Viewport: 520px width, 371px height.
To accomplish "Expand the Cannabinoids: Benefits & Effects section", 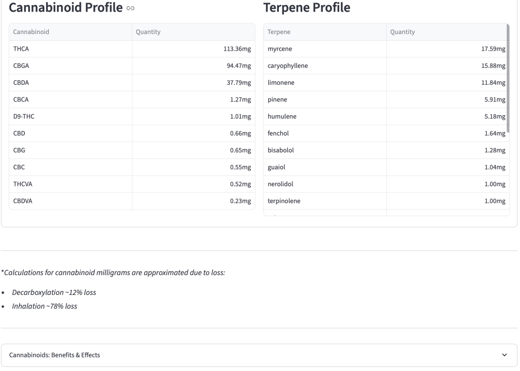I will pos(259,355).
